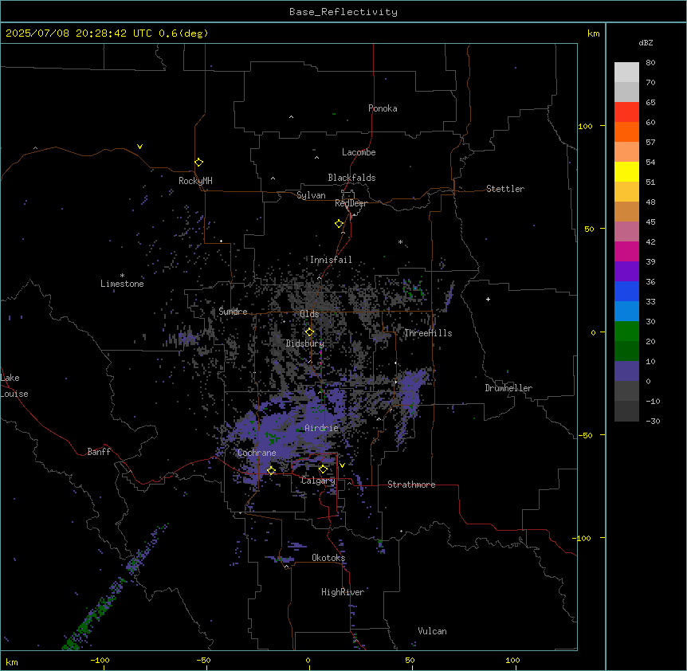Click the Banff label

click(99, 452)
